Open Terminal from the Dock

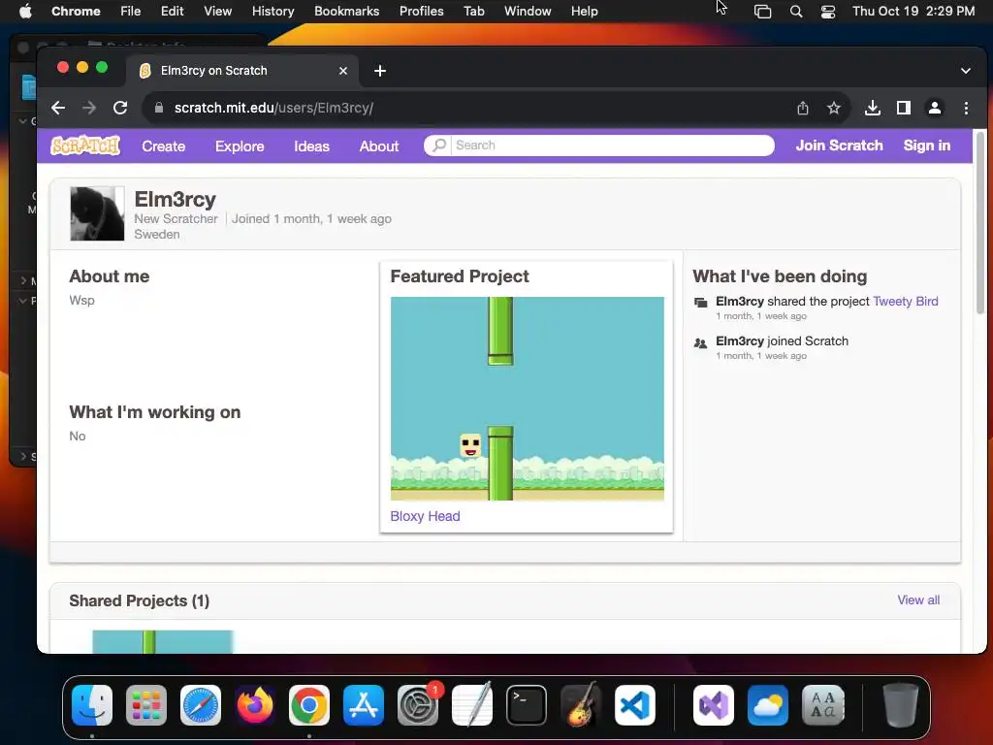pos(527,705)
